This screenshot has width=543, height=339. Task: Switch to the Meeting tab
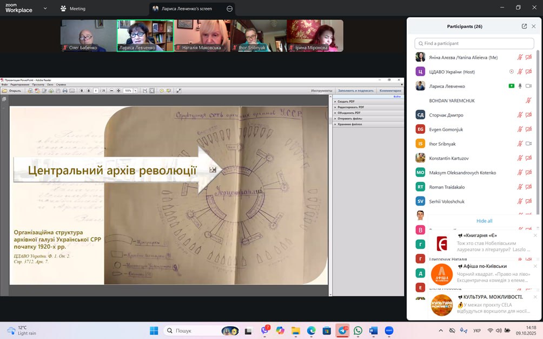(x=73, y=9)
